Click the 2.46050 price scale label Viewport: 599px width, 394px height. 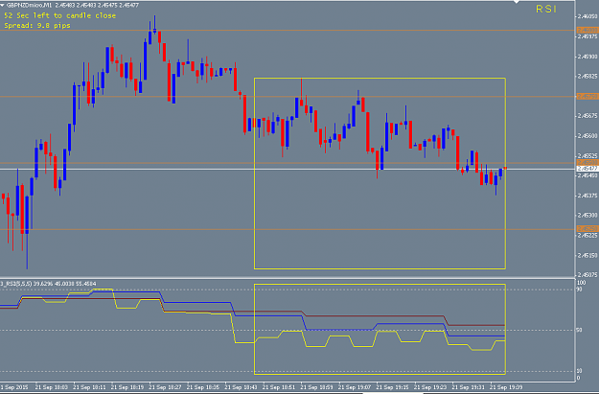pyautogui.click(x=587, y=16)
